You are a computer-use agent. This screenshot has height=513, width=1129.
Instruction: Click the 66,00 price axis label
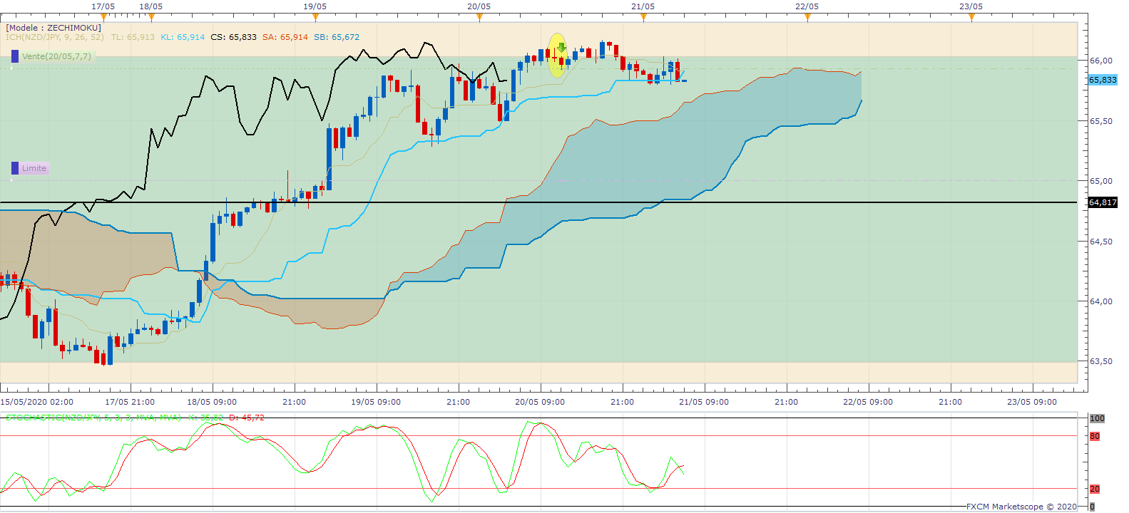click(1101, 61)
